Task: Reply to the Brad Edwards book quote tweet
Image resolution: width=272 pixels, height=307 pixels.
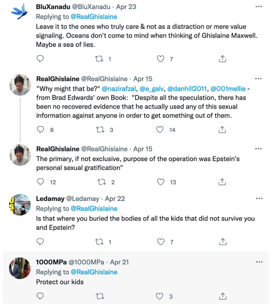Action: pos(40,130)
